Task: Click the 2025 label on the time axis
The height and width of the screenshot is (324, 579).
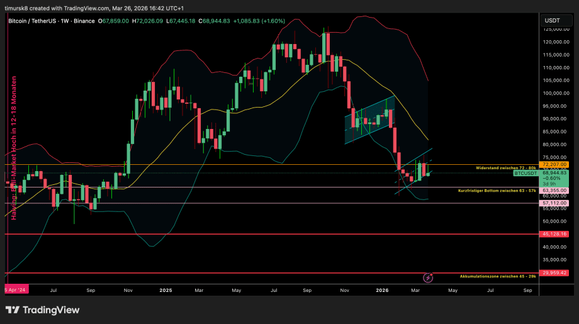Action: coord(166,291)
